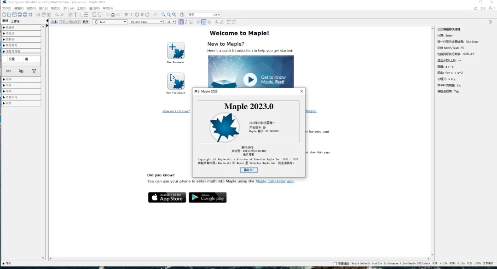Go forward with the right arrow icon
Image resolution: width=497 pixels, height=269 pixels.
(118, 15)
